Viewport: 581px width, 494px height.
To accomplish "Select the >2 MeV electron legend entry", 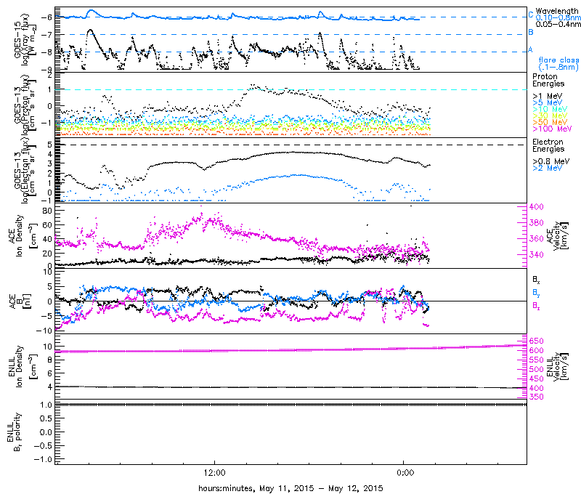I will 548,169.
